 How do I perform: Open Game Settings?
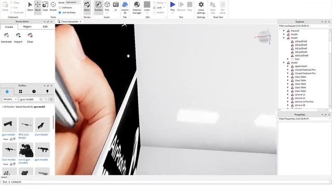point(201,8)
